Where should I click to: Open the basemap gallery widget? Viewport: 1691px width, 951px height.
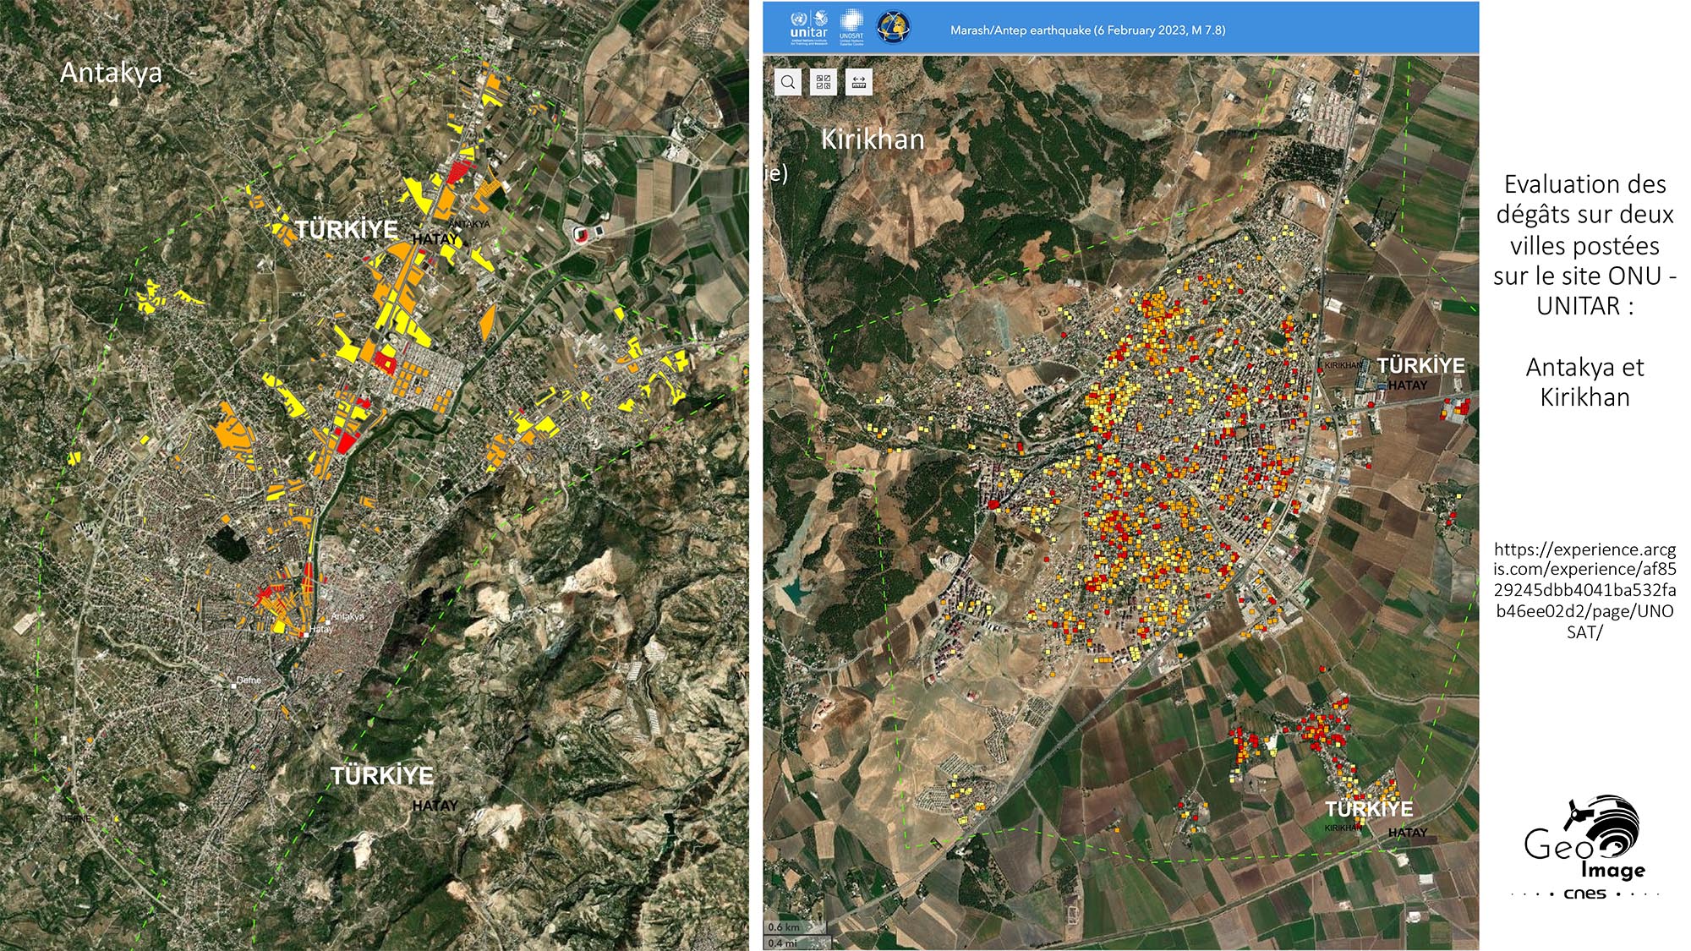pyautogui.click(x=824, y=82)
